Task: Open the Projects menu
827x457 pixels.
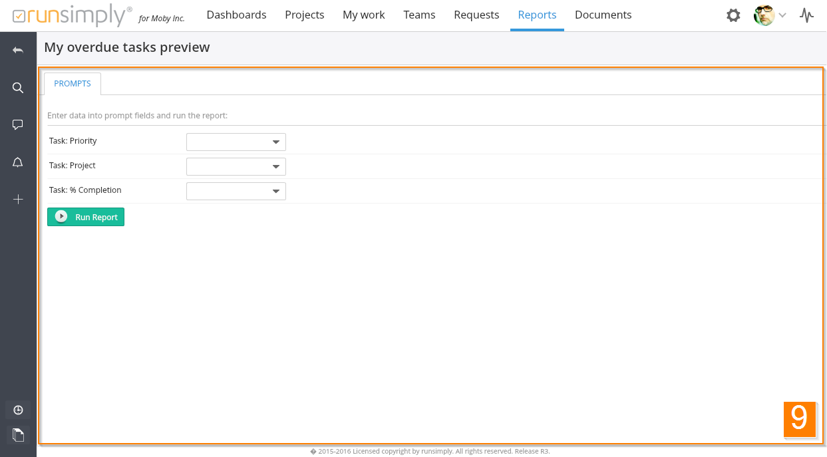Action: click(x=305, y=15)
